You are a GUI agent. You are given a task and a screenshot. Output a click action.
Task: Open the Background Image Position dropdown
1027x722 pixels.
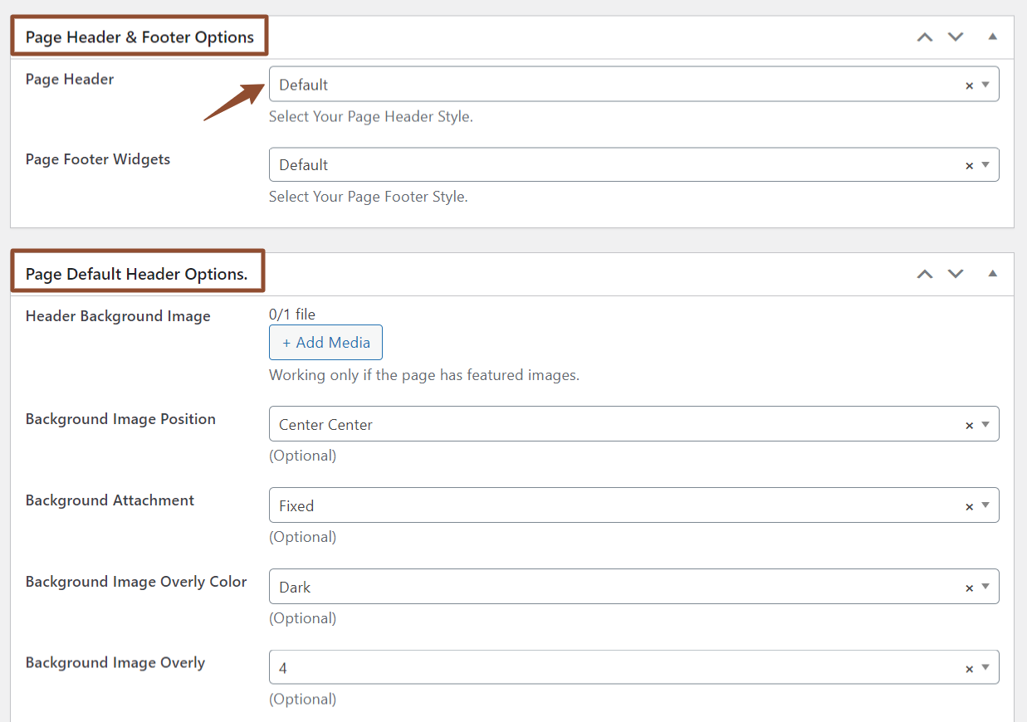tap(986, 424)
